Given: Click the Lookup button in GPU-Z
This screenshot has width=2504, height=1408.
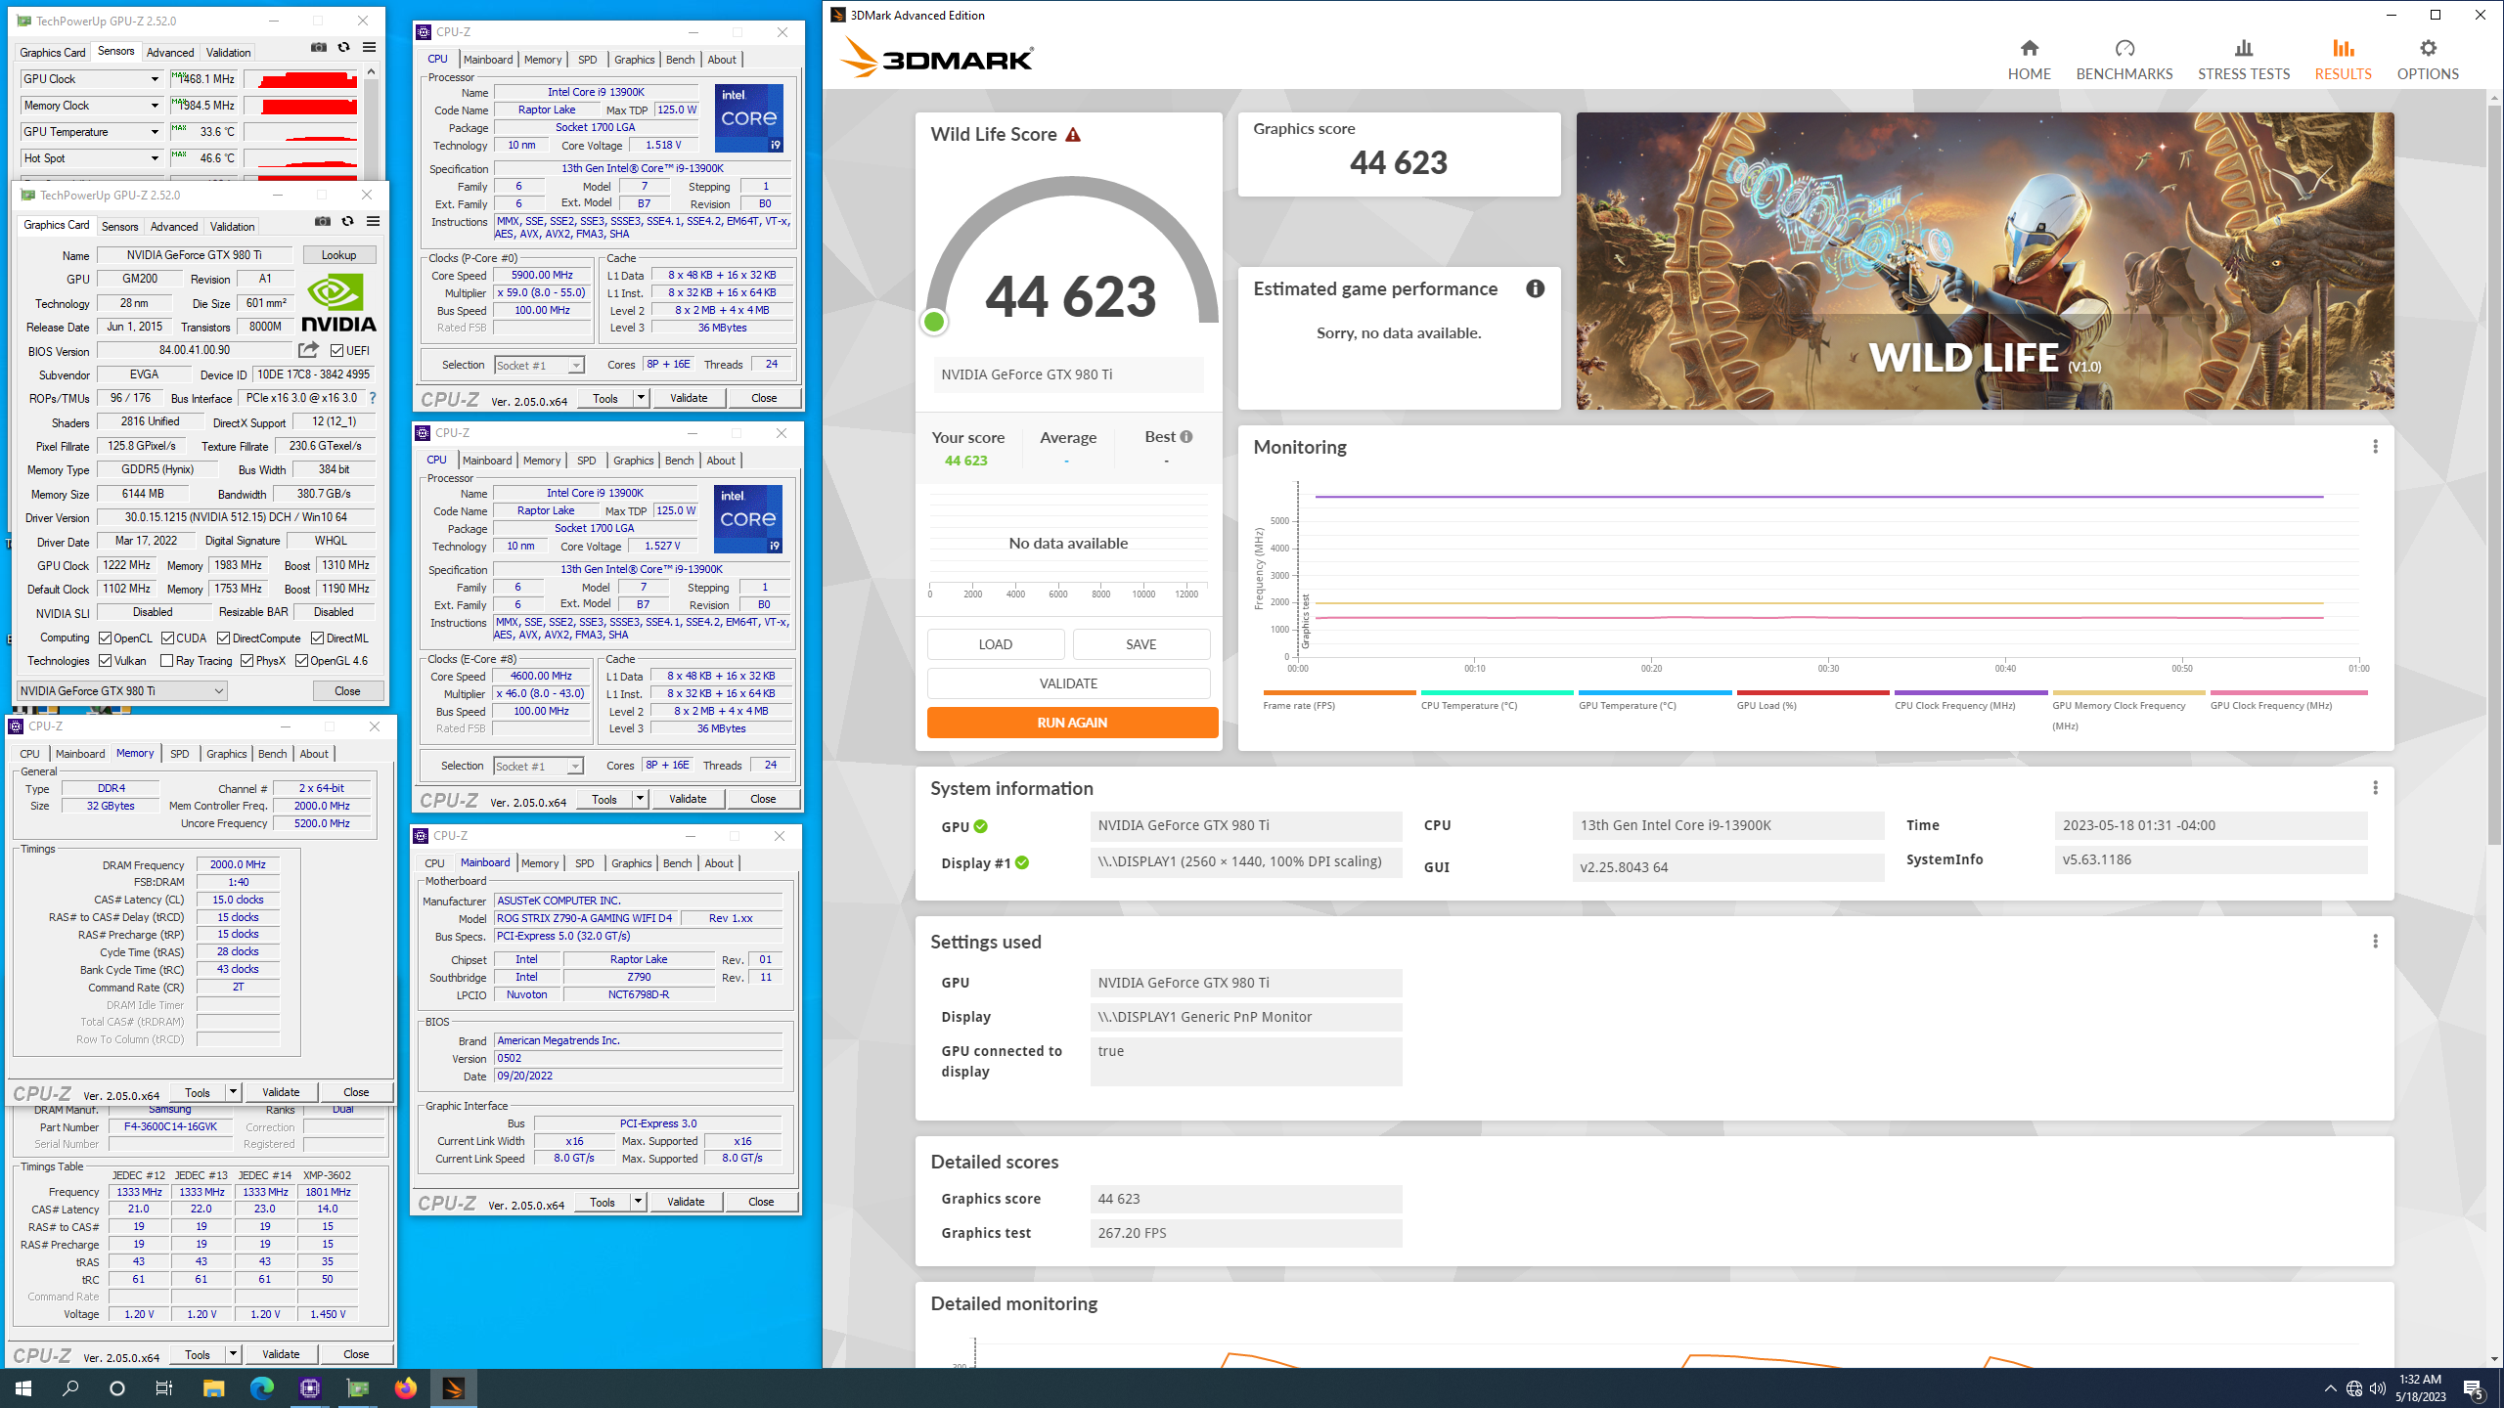Looking at the screenshot, I should pos(339,255).
